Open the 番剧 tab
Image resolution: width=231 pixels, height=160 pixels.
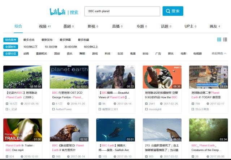(x=69, y=26)
